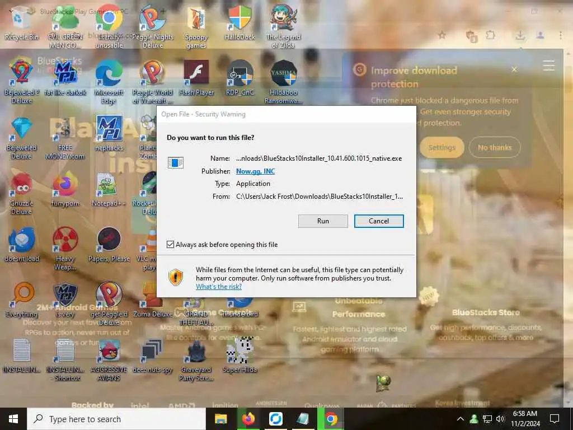Screen dimensions: 573x430
Task: Open Chrome extensions puzzle icon
Action: (490, 35)
